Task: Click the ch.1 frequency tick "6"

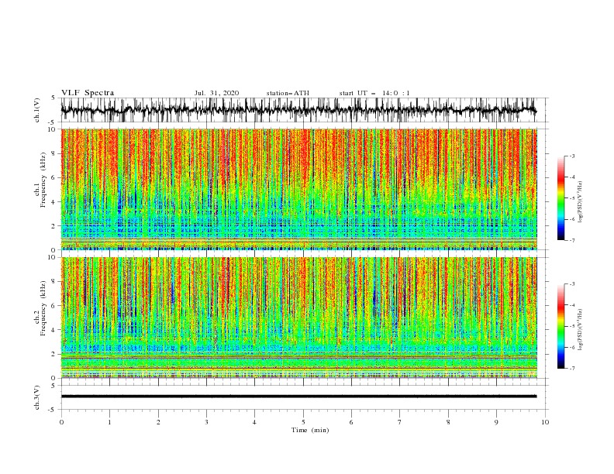Action: tap(53, 177)
